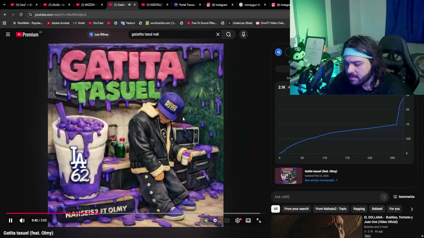The image size is (424, 238).
Task: Switch to the WIZZEN browser tab
Action: 89,5
